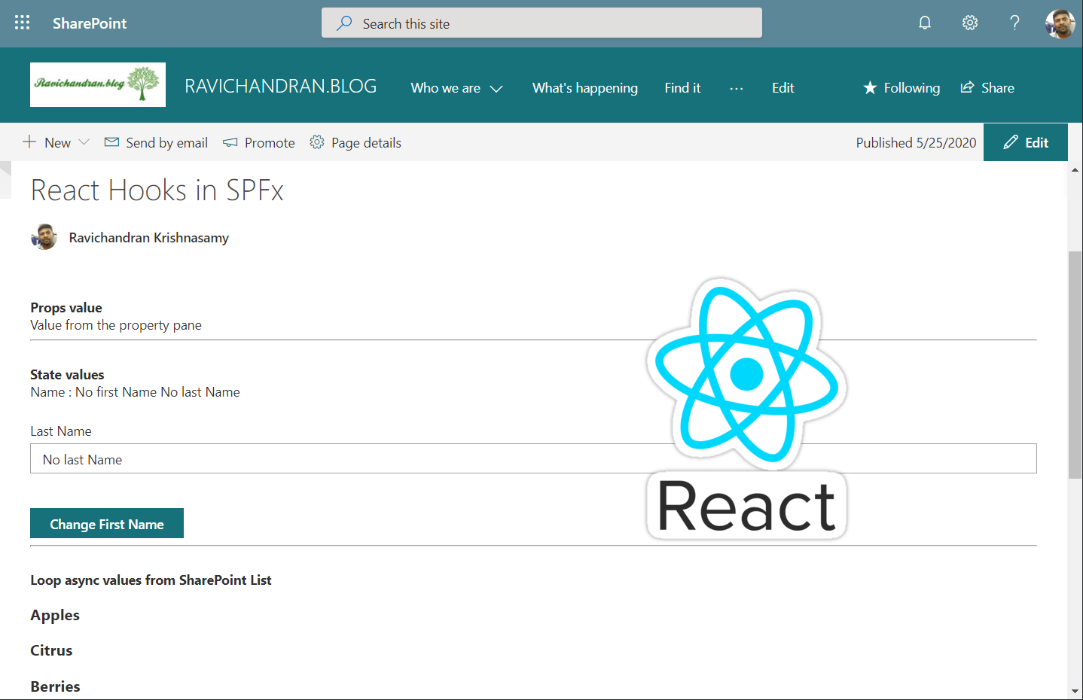Open the notifications bell
Image resolution: width=1083 pixels, height=700 pixels.
[x=925, y=23]
